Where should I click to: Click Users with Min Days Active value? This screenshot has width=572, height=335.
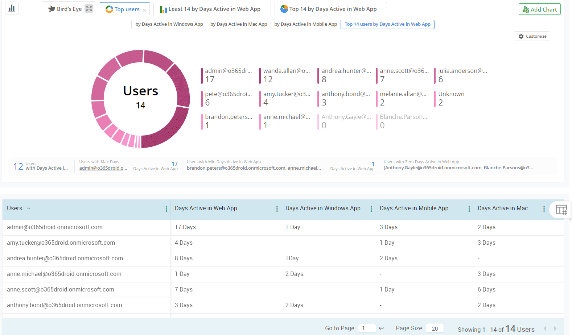tap(254, 168)
